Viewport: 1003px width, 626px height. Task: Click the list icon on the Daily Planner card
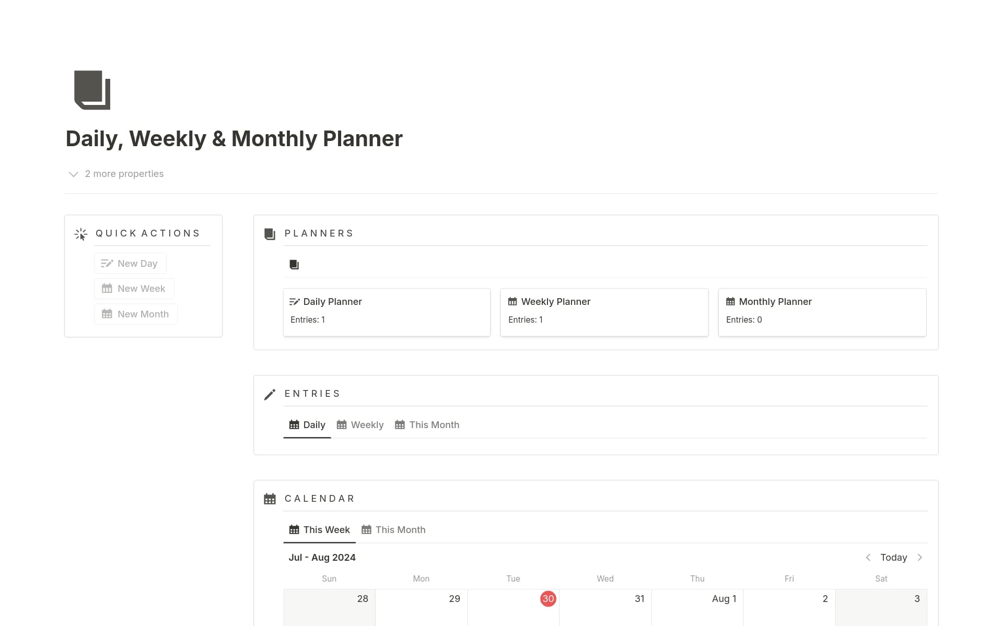click(295, 301)
